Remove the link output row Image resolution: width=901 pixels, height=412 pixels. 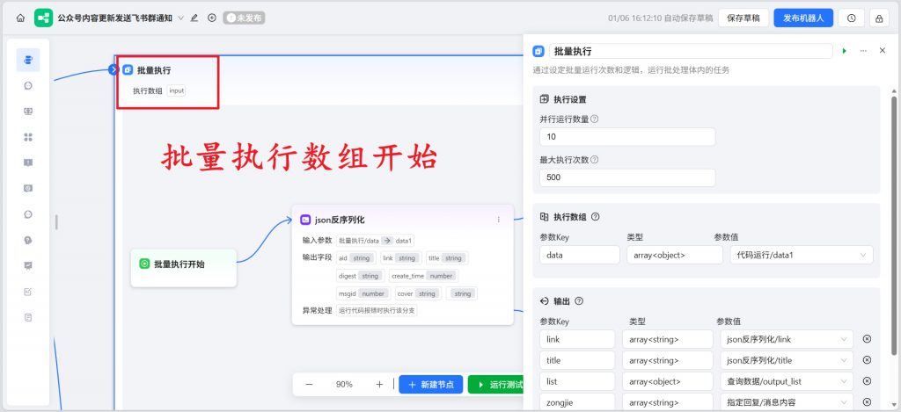867,339
